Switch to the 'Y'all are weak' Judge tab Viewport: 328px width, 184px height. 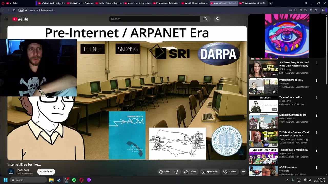[x=51, y=3]
